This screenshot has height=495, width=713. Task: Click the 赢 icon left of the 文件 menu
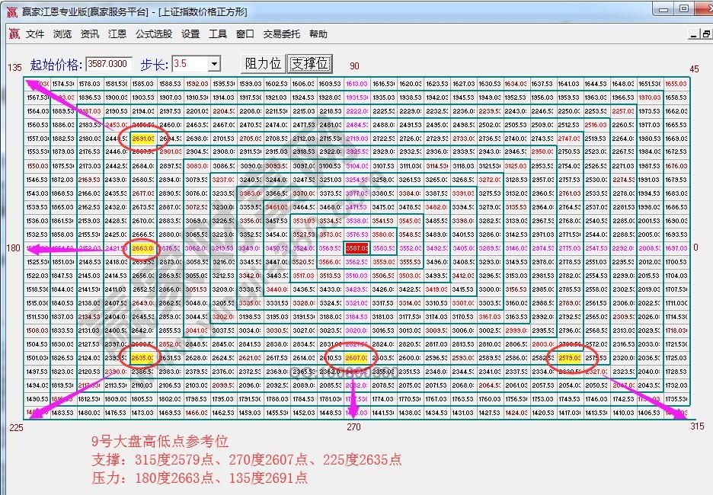tap(13, 34)
